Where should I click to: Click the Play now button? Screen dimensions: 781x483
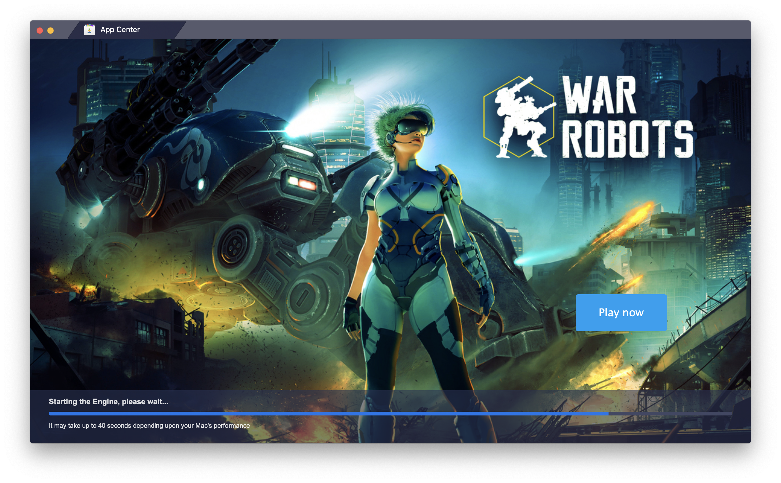621,313
